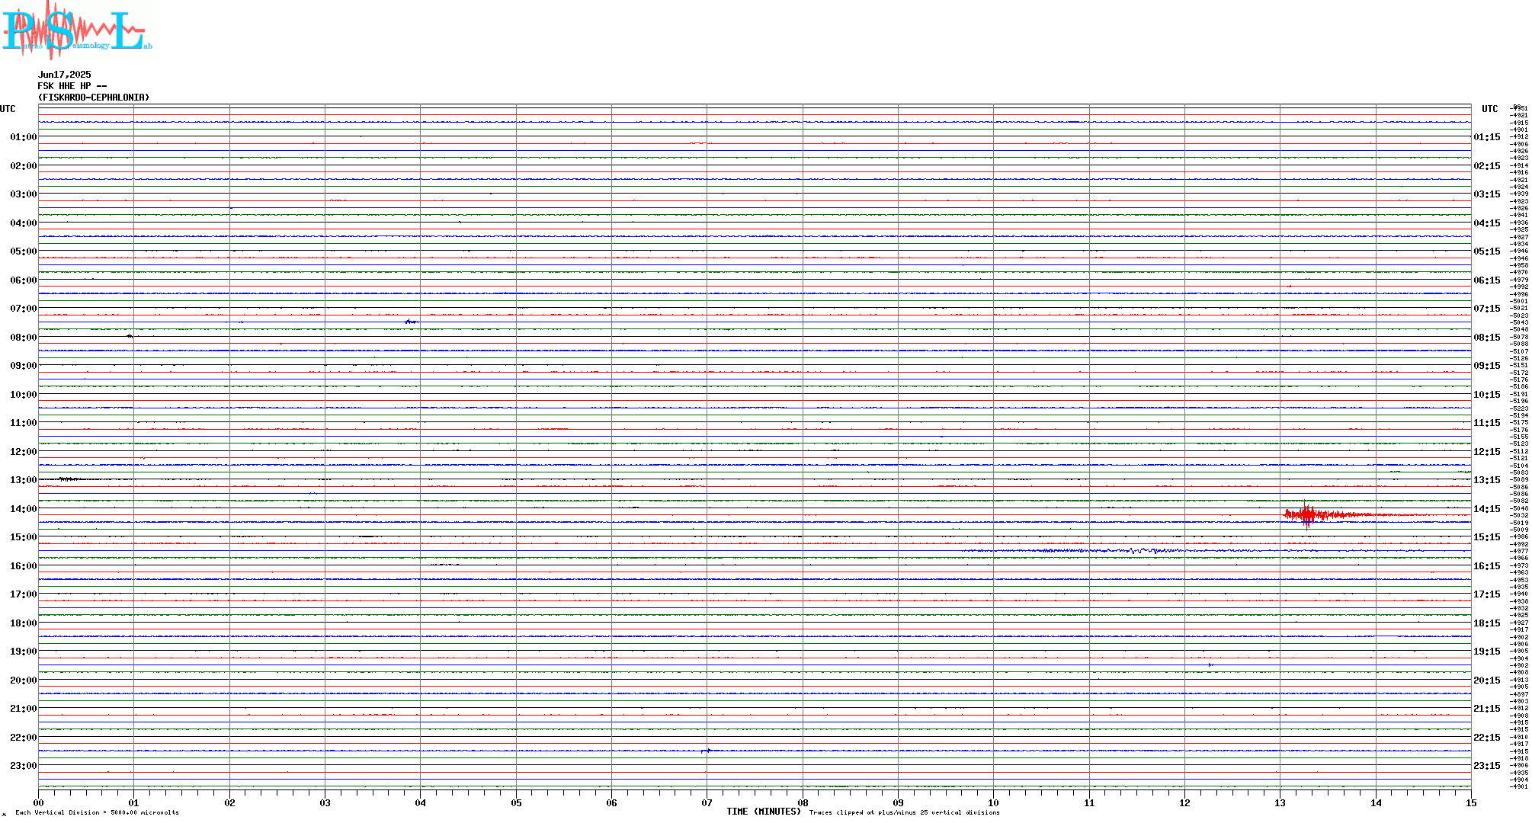Click the 04:15 time label on right axis
This screenshot has height=823, width=1532.
pyautogui.click(x=1487, y=223)
